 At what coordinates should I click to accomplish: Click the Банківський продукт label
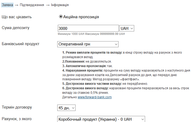tap(20, 44)
